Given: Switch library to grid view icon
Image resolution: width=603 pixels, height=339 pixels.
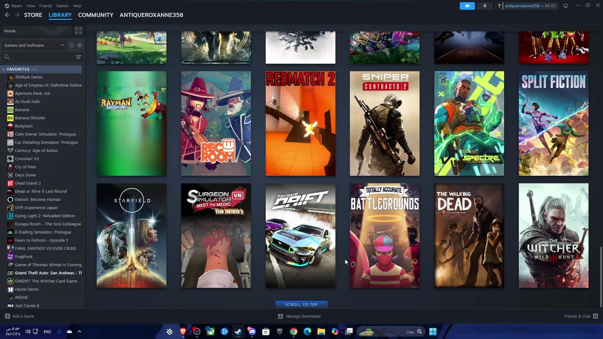Looking at the screenshot, I should click(78, 31).
